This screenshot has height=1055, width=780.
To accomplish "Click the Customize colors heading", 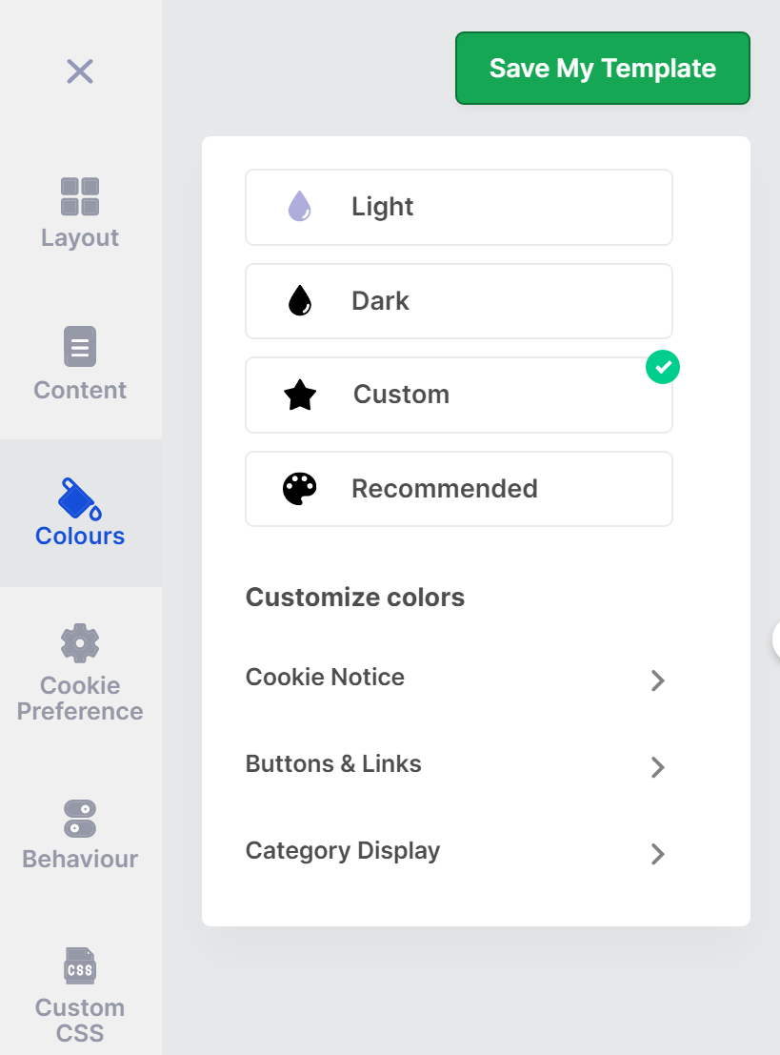I will coord(355,598).
